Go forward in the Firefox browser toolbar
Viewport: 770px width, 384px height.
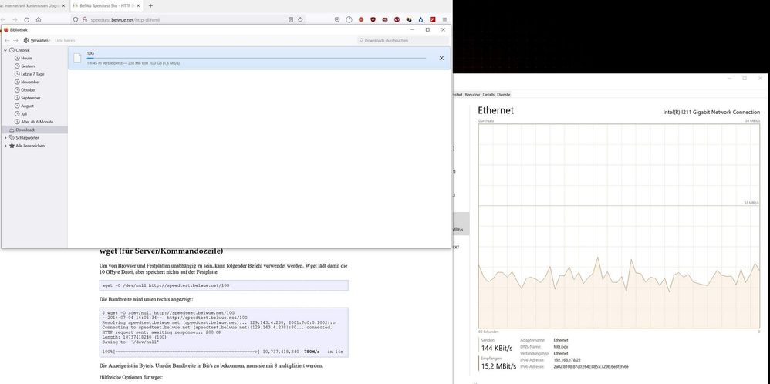click(15, 19)
